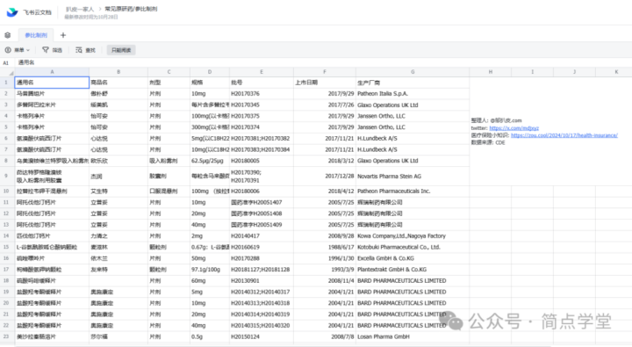Select column H header
The image size is (632, 347).
point(491,72)
